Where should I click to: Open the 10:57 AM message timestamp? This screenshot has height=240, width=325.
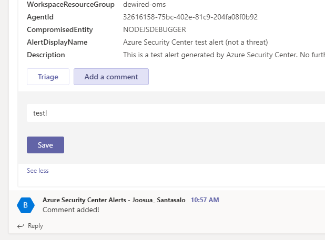205,200
